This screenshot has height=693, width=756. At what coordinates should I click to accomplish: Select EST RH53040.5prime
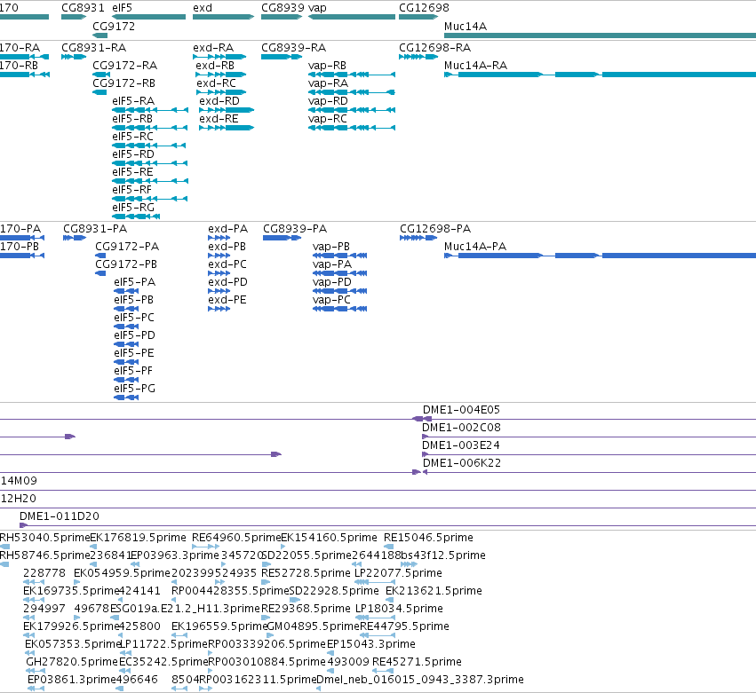[44, 538]
